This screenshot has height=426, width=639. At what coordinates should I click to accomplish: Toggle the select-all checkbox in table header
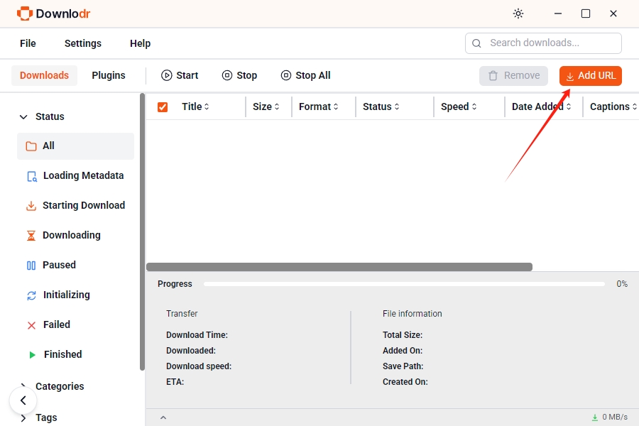click(x=162, y=106)
